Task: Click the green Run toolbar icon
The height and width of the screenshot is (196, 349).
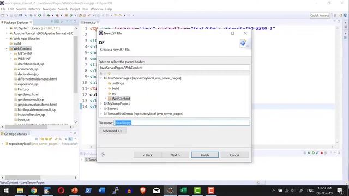Action: (x=39, y=15)
